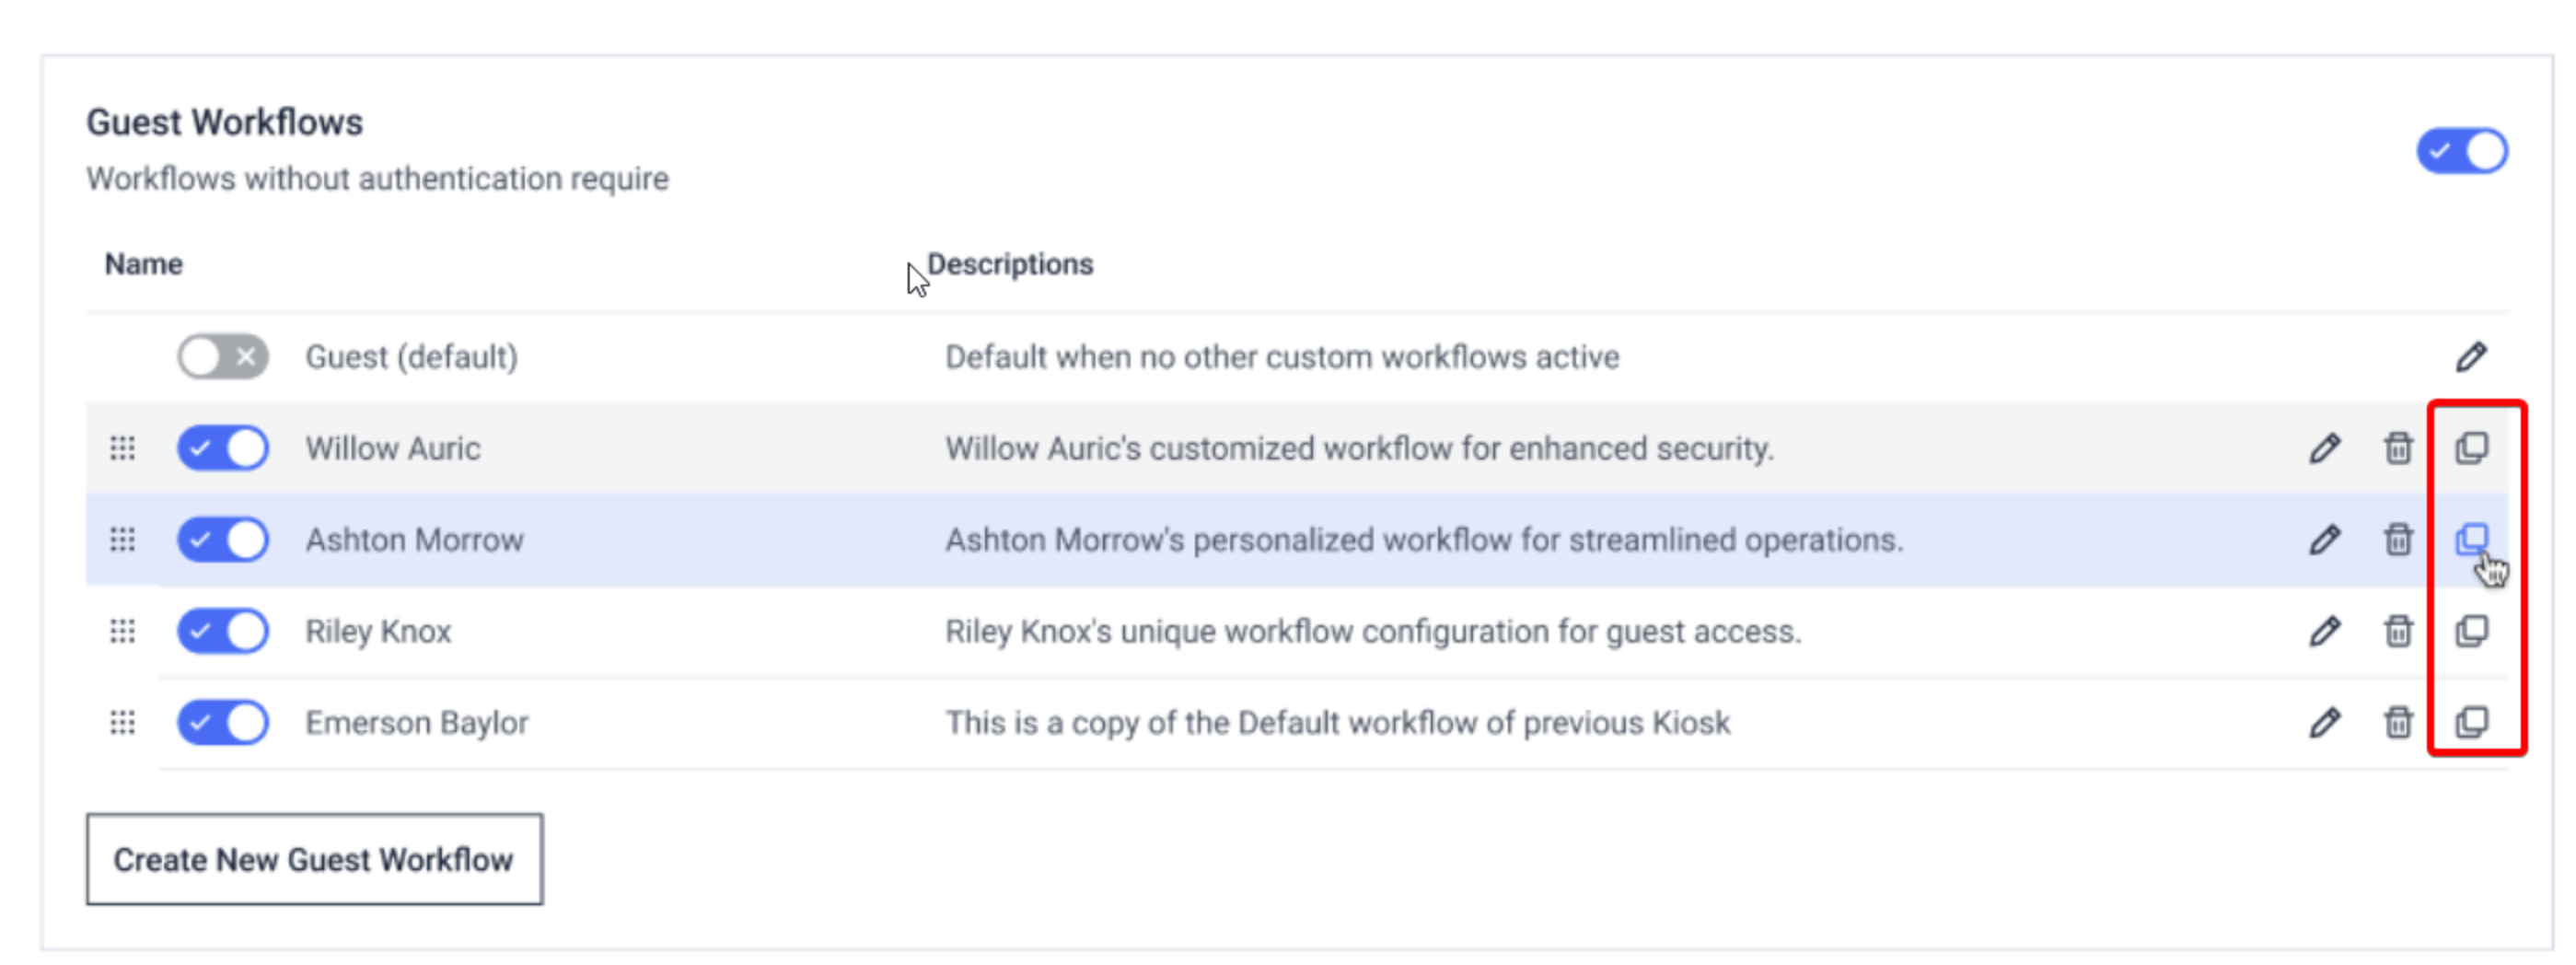The width and height of the screenshot is (2576, 965).
Task: Edit the Riley Knox workflow
Action: click(2324, 631)
